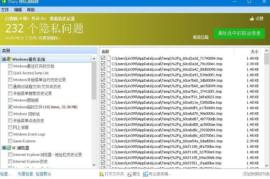270x179 pixels.
Task: Enable Internet Explorer历史 checkbox
Action: coord(10,161)
